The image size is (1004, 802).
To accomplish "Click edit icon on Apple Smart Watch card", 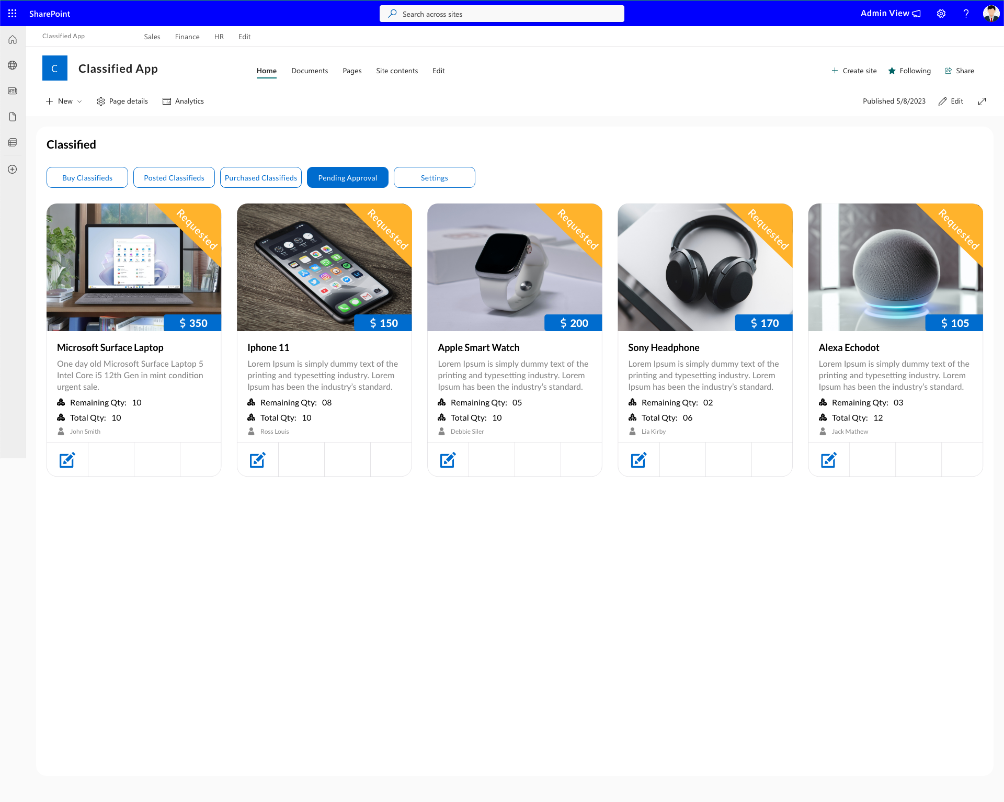I will point(448,460).
